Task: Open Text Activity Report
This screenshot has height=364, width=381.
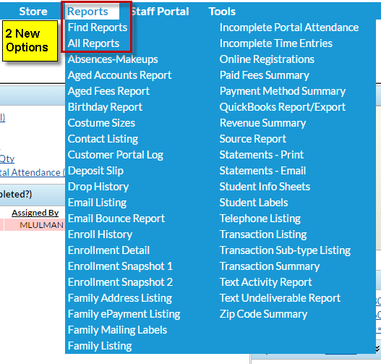Action: click(265, 282)
